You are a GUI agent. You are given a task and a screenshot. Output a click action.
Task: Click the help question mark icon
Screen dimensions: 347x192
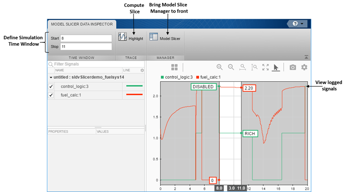tap(295, 24)
